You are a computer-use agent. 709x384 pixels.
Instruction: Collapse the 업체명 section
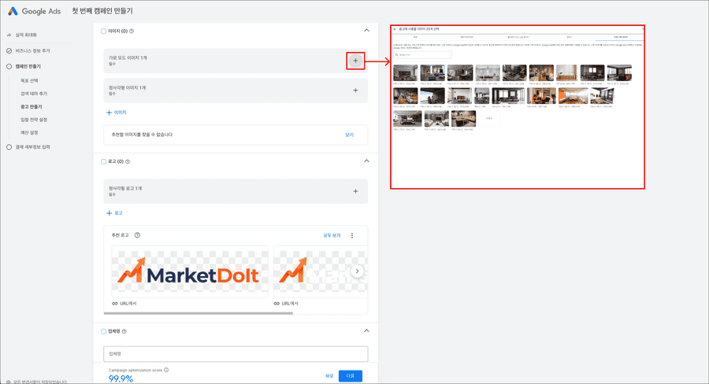[x=366, y=330]
